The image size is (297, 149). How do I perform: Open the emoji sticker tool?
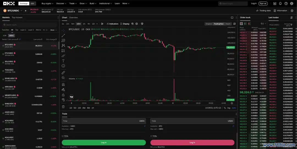pyautogui.click(x=63, y=66)
